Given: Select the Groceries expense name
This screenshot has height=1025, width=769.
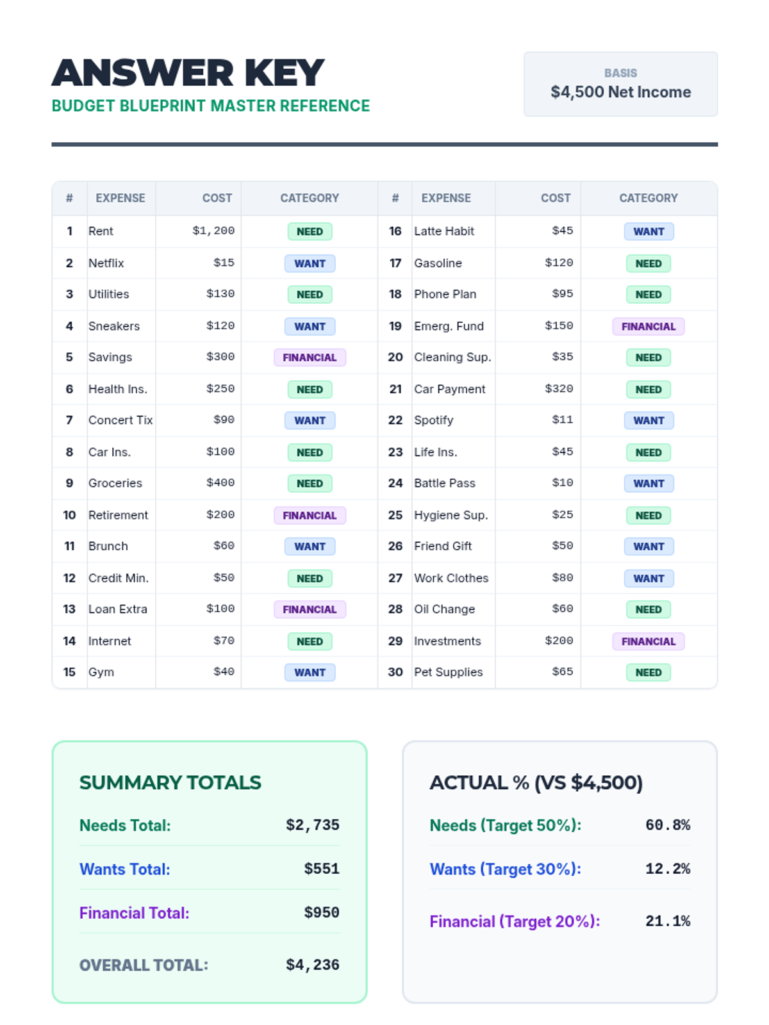Looking at the screenshot, I should point(115,483).
